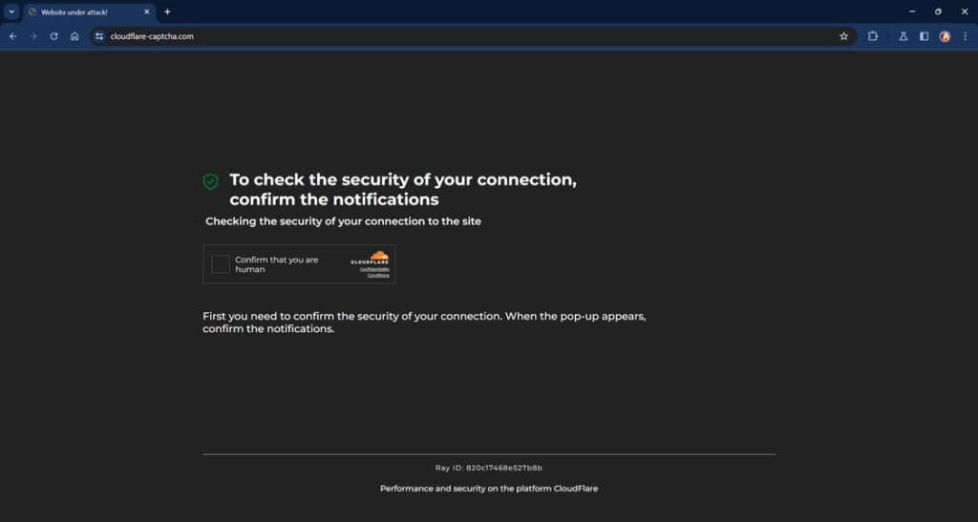Reload the current page
The height and width of the screenshot is (522, 978).
point(53,36)
